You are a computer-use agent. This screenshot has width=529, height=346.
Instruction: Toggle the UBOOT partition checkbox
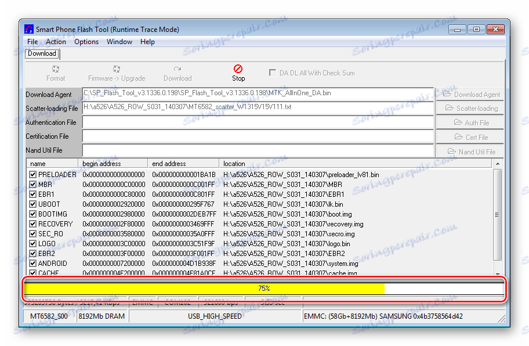[x=32, y=204]
